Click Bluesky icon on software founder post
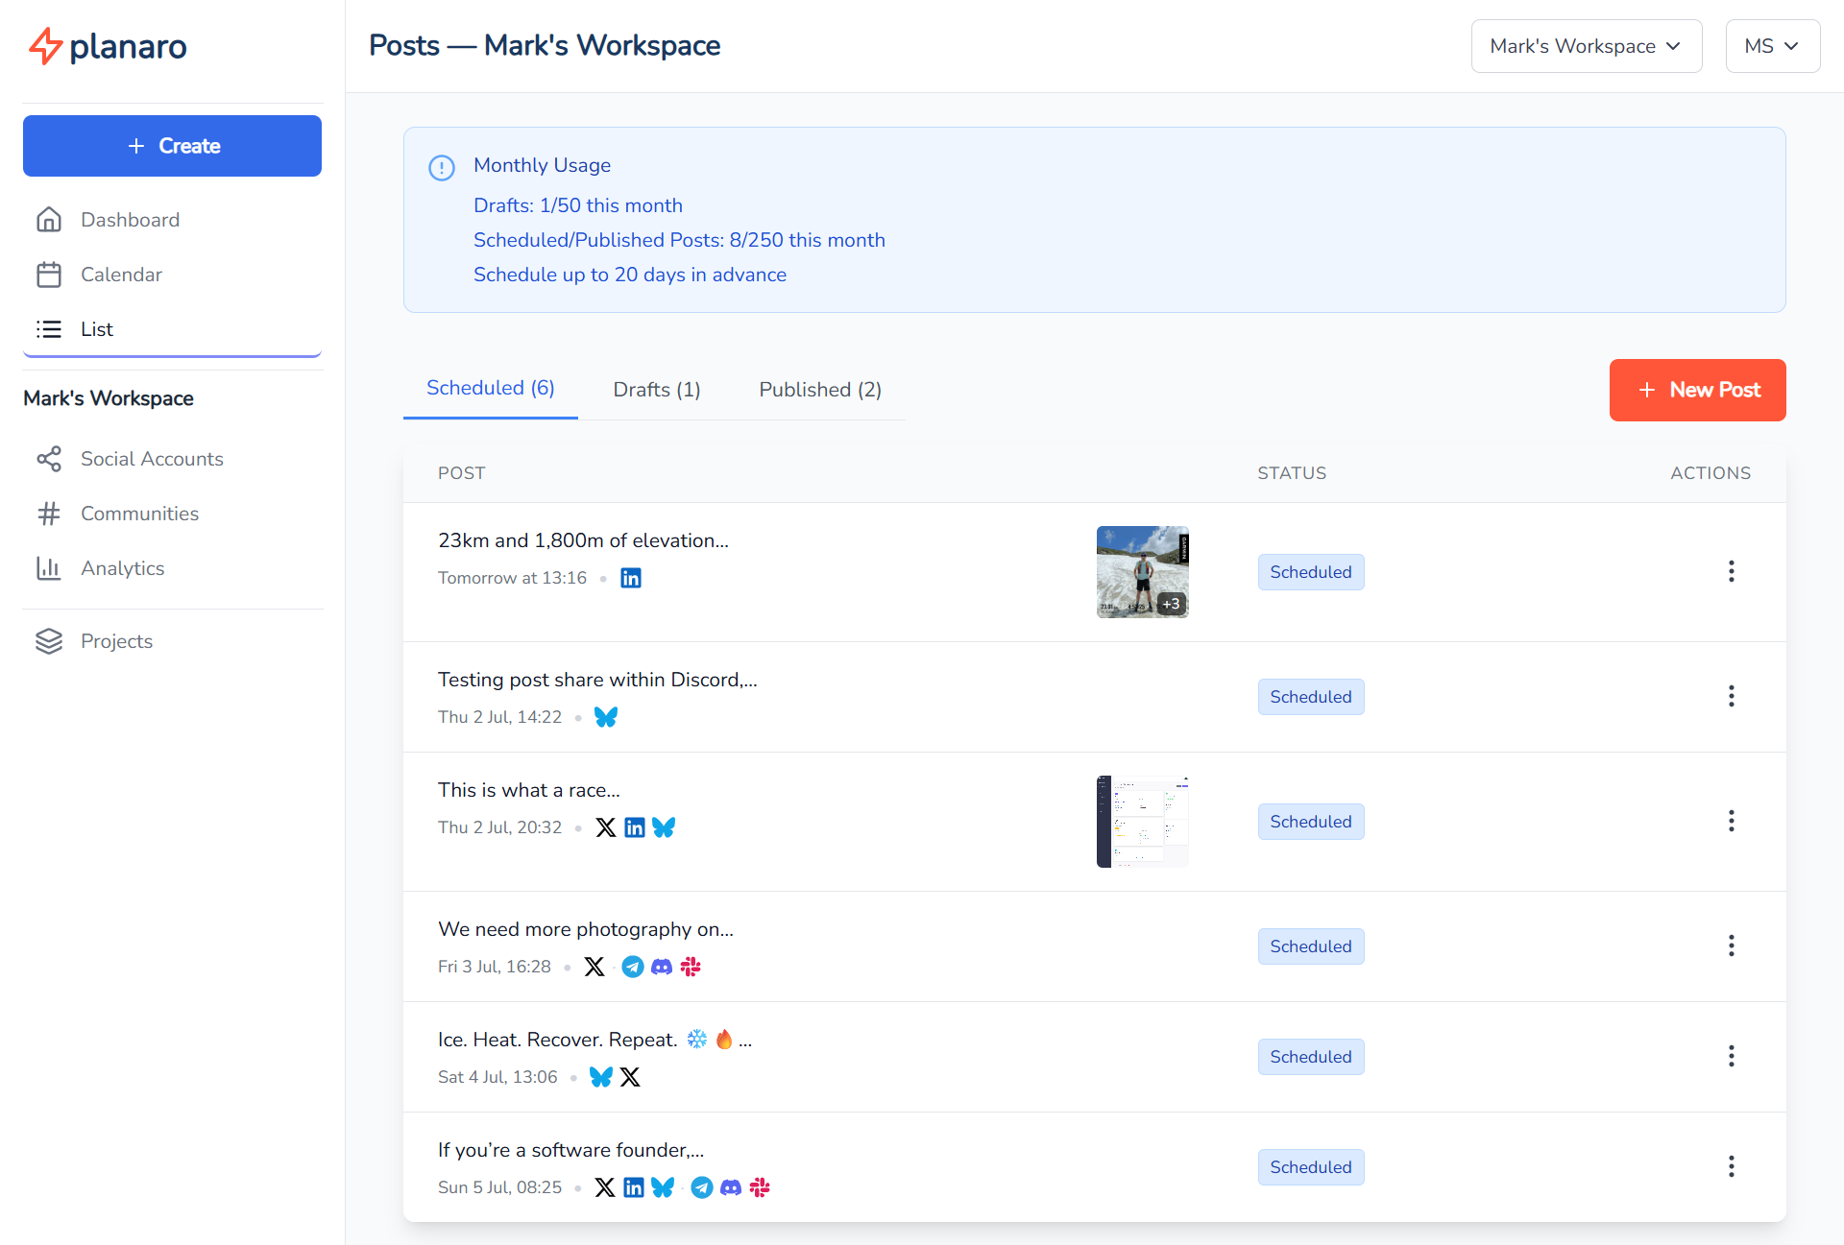 [663, 1187]
